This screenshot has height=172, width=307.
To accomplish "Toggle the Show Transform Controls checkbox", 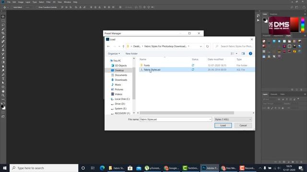I will (x=36, y=7).
